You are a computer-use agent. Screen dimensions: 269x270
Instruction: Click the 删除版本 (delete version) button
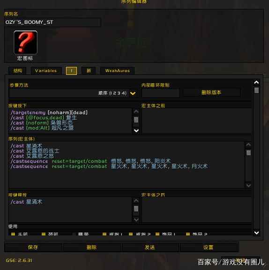(211, 93)
